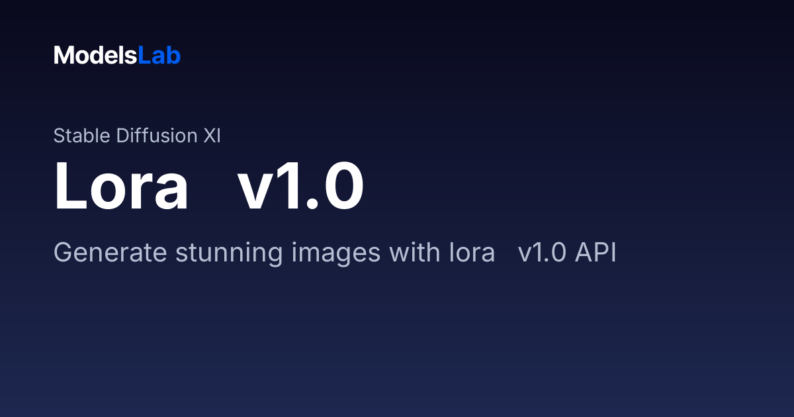Select the "Stable Diffusion Xl" subtitle
Viewport: 794px width, 417px height.
[137, 136]
